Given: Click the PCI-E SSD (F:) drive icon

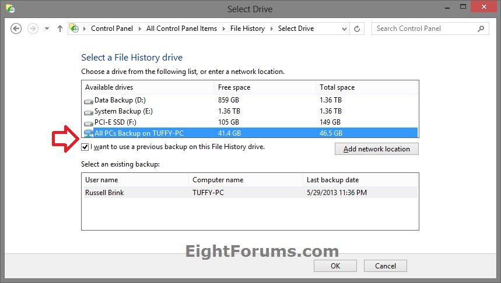Looking at the screenshot, I should coord(88,122).
